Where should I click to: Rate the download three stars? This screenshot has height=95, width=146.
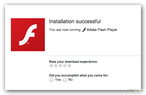60,65
